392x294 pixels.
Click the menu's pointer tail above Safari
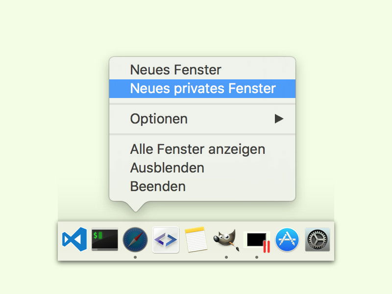click(x=135, y=206)
